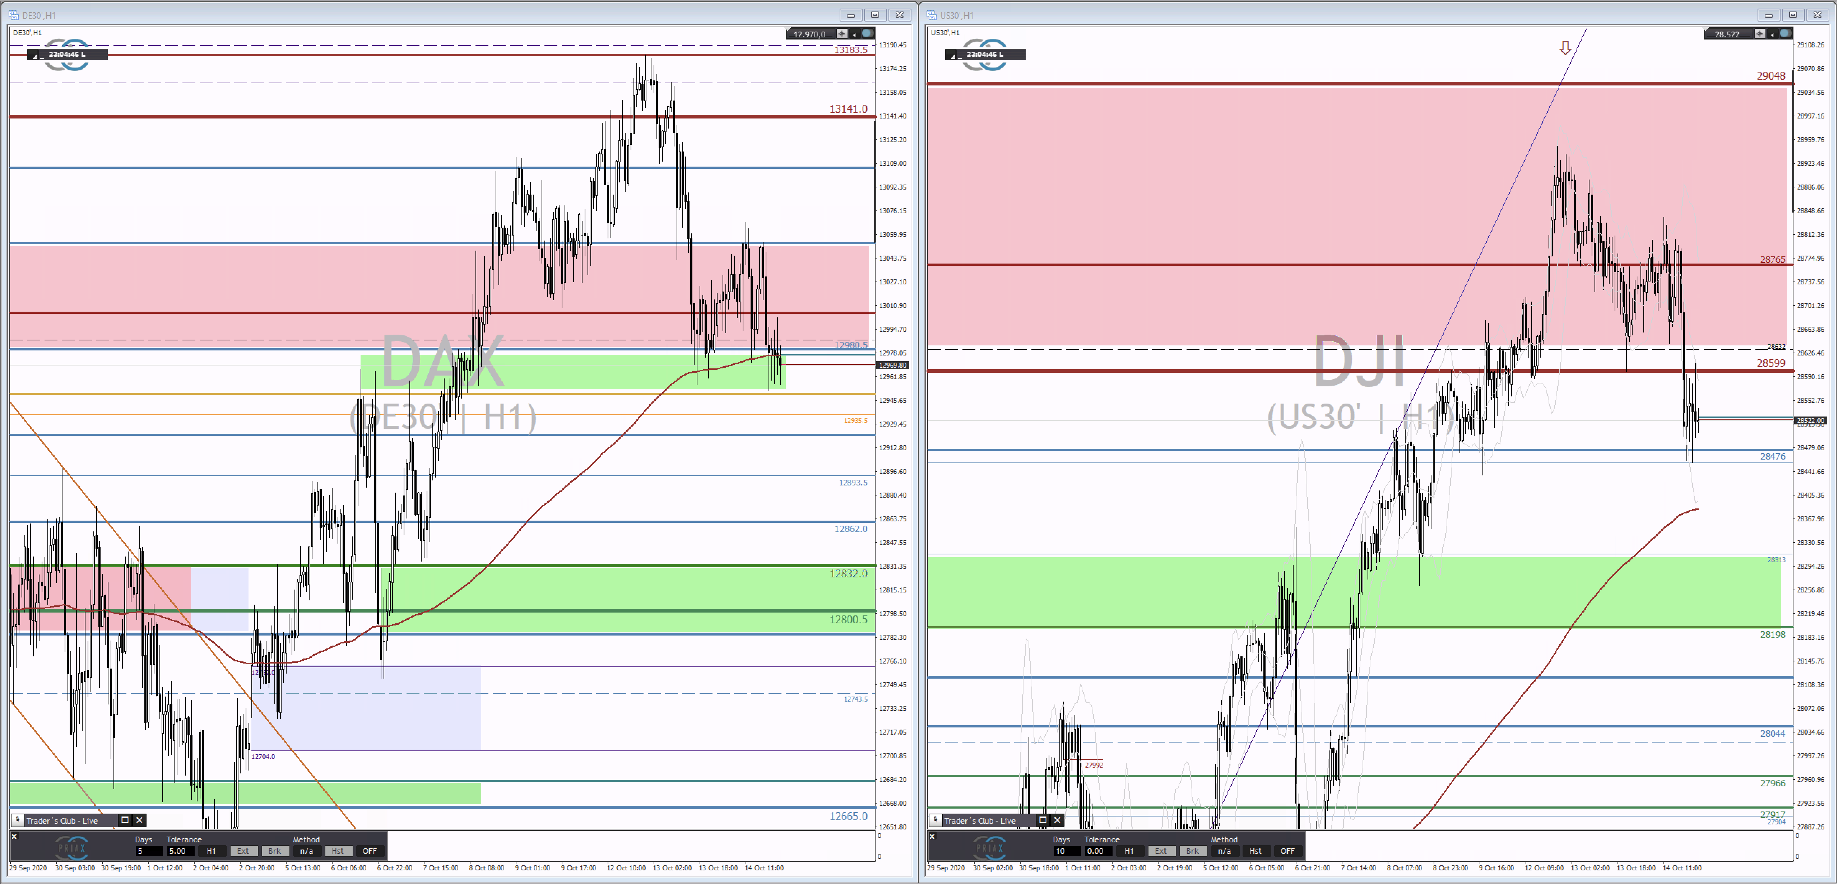Maximize Trader's Club panel in DE30 chart
Image resolution: width=1838 pixels, height=884 pixels.
pyautogui.click(x=125, y=820)
